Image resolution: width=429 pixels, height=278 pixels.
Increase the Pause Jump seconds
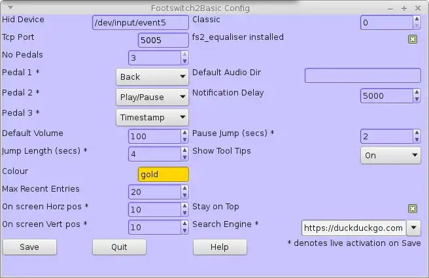tap(417, 133)
